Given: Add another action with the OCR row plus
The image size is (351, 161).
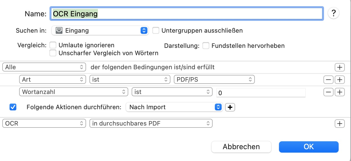Looking at the screenshot, I should point(340,123).
